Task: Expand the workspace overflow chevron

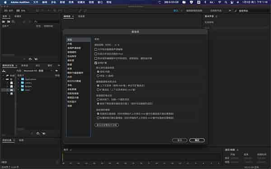Action: pyautogui.click(x=230, y=10)
